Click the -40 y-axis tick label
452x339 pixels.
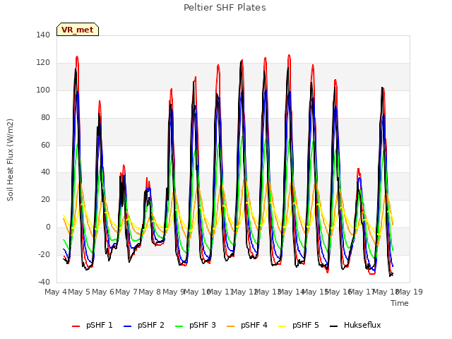44,282
